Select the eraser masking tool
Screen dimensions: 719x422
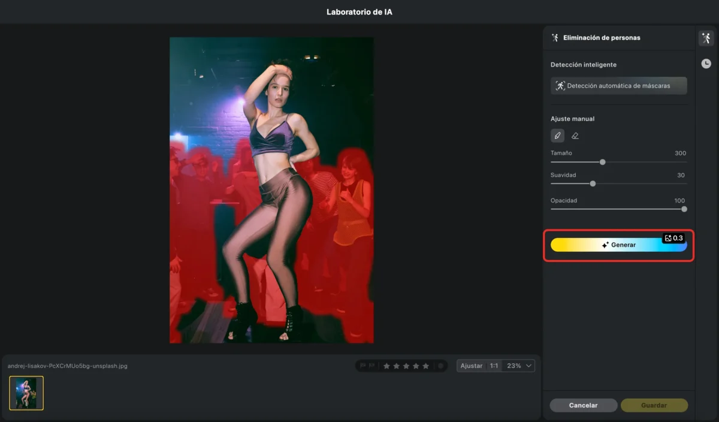click(x=575, y=135)
